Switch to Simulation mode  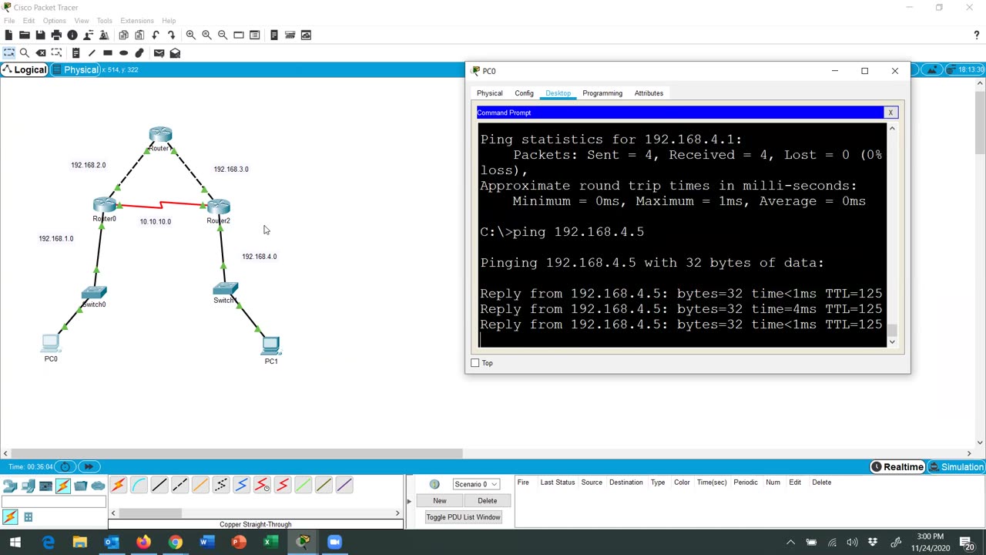coord(956,467)
